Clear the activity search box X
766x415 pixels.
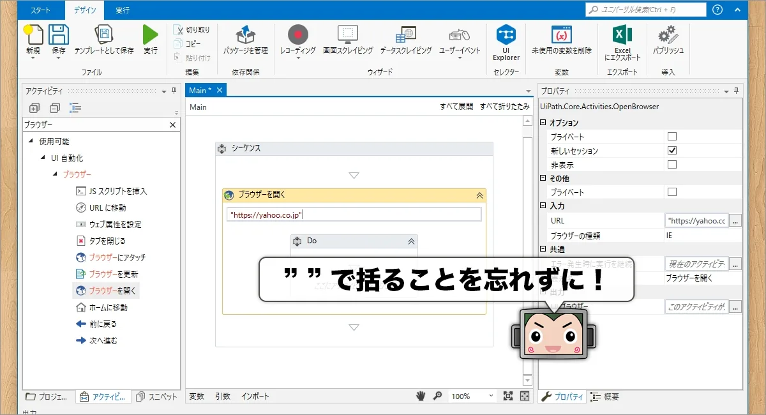click(172, 125)
